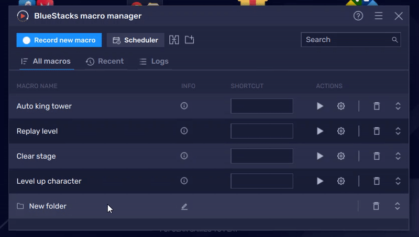Viewport: 419px width, 237px height.
Task: Open settings for Clear stage
Action: [x=341, y=156]
